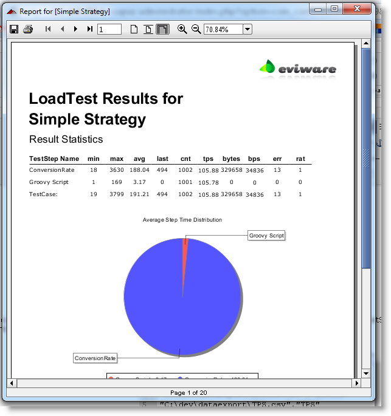Viewport: 391px width, 416px height.
Task: Click the page number input field
Action: 109,29
